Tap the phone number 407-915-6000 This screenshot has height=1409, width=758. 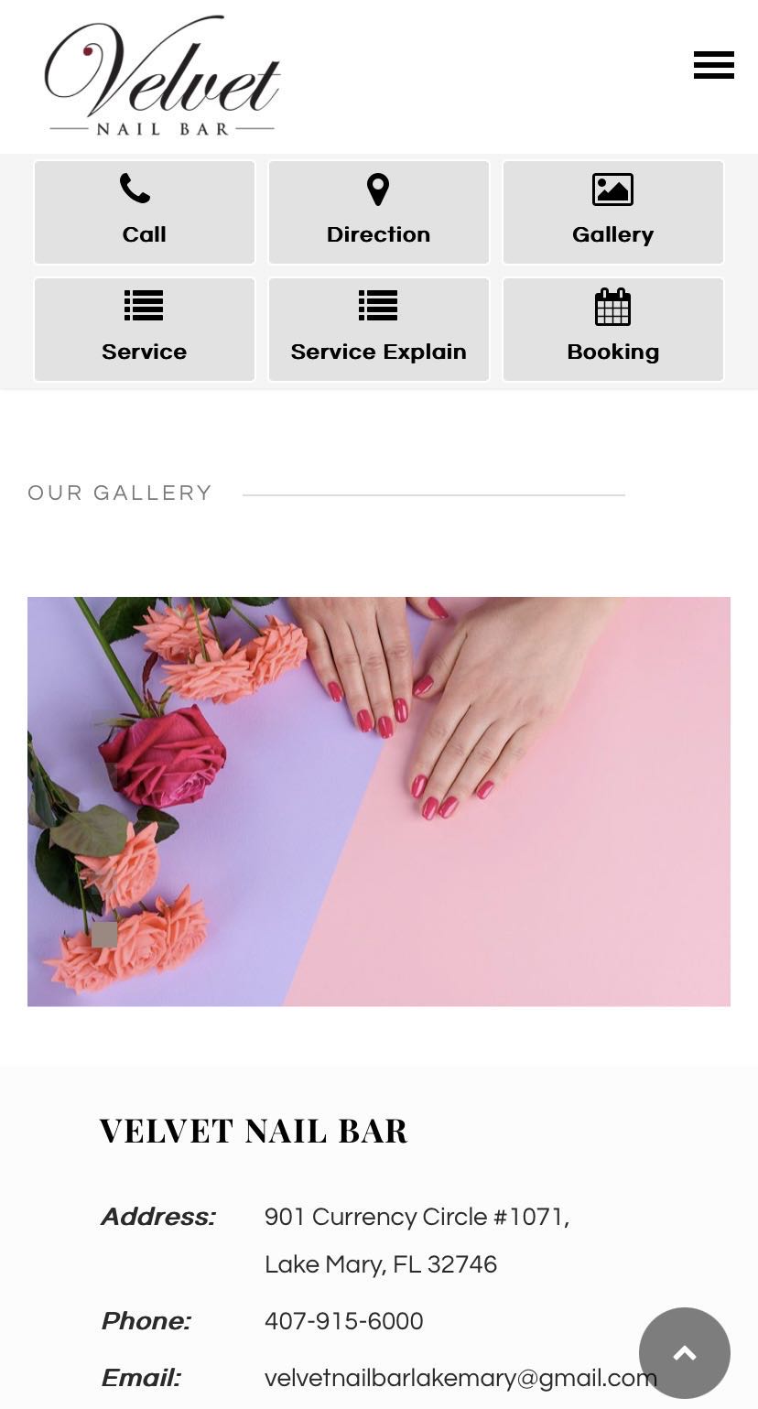(x=344, y=1321)
